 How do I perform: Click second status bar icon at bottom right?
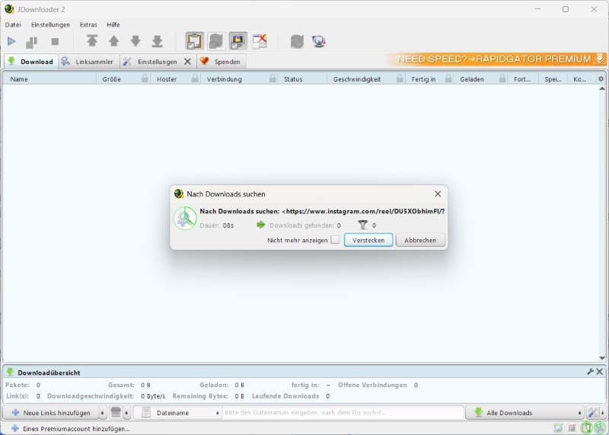coord(572,428)
